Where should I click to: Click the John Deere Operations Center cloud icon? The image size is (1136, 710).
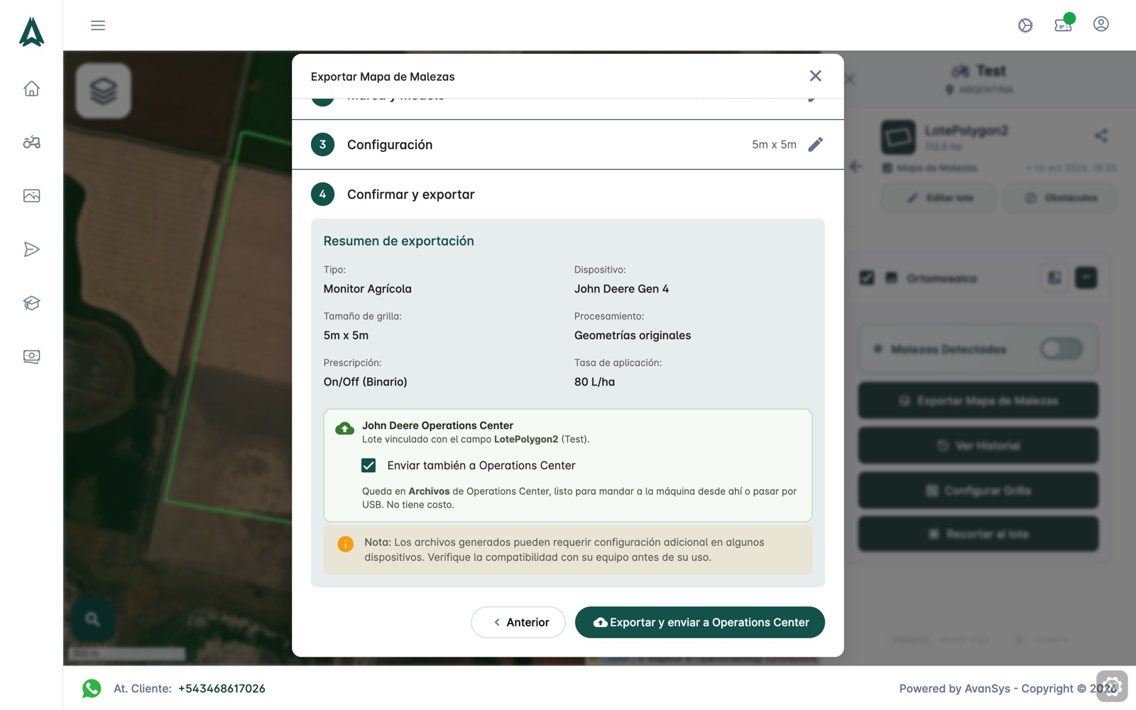point(344,428)
